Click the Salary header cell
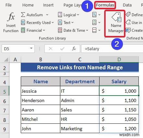The height and width of the screenshot is (138, 143). [x=119, y=81]
